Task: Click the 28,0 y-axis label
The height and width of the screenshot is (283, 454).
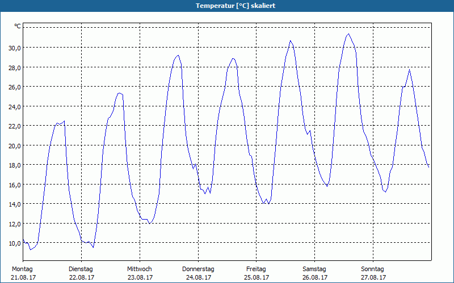Action: click(x=15, y=67)
